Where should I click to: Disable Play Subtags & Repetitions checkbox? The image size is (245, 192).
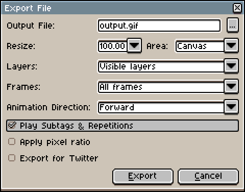(x=12, y=126)
